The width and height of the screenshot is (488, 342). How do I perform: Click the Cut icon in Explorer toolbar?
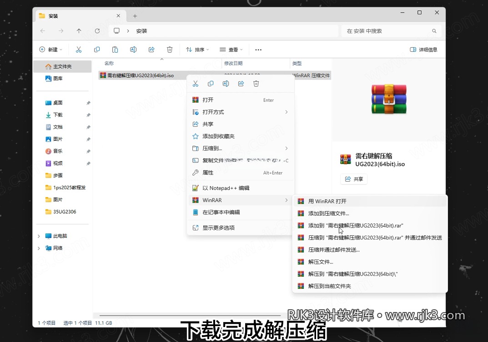click(79, 50)
